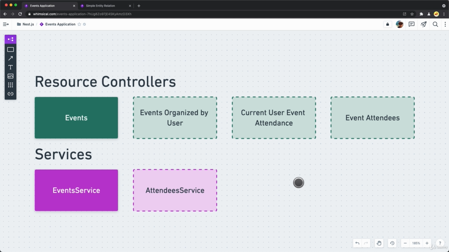Click the undo button
The height and width of the screenshot is (252, 449).
tap(357, 243)
